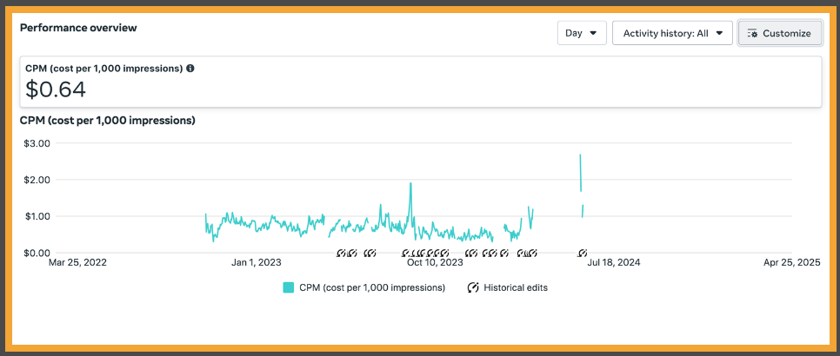The image size is (840, 356).
Task: Select the CPM metric card showing $0.64
Action: pyautogui.click(x=421, y=82)
